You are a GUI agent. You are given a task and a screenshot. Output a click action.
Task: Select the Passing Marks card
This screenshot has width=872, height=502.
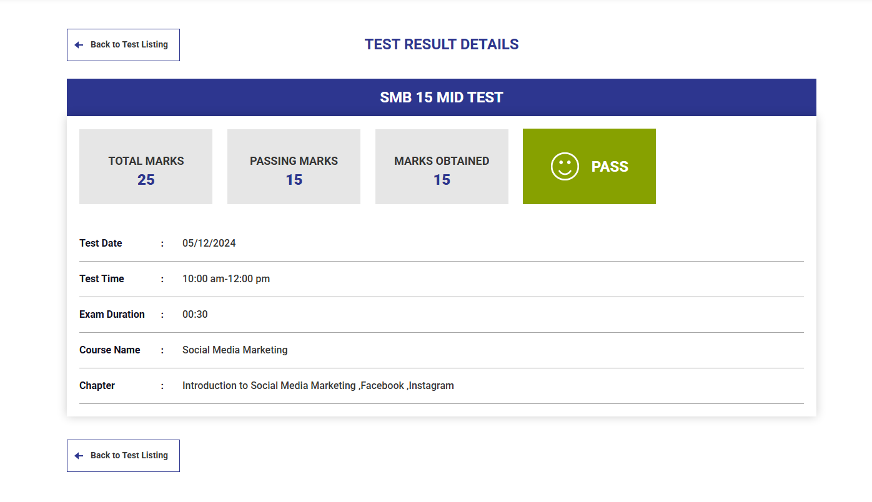pos(294,167)
